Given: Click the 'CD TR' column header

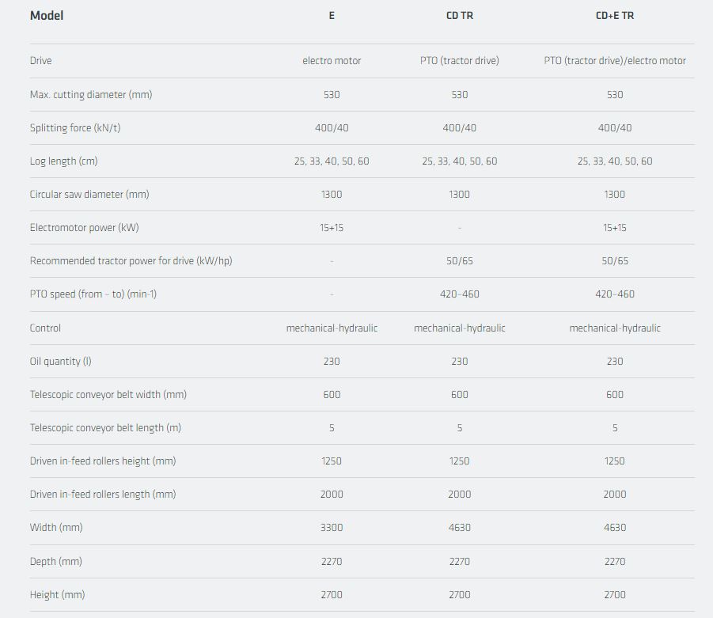Looking at the screenshot, I should click(460, 16).
